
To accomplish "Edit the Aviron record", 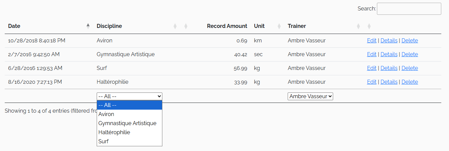I will [372, 41].
